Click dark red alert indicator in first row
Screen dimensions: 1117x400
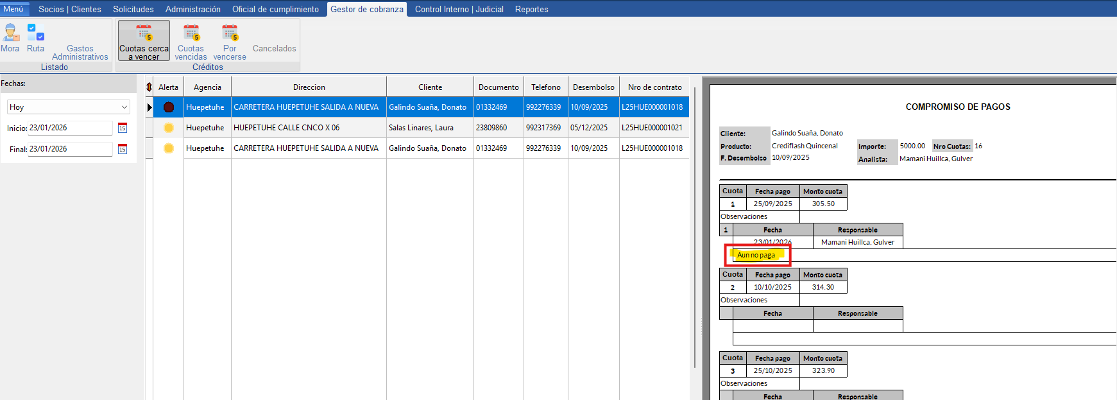coord(169,107)
